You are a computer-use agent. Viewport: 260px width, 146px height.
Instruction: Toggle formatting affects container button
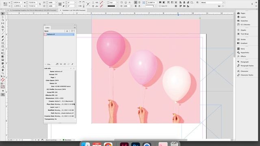point(2,84)
